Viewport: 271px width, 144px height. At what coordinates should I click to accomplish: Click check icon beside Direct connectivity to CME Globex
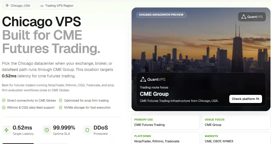pyautogui.click(x=4, y=100)
